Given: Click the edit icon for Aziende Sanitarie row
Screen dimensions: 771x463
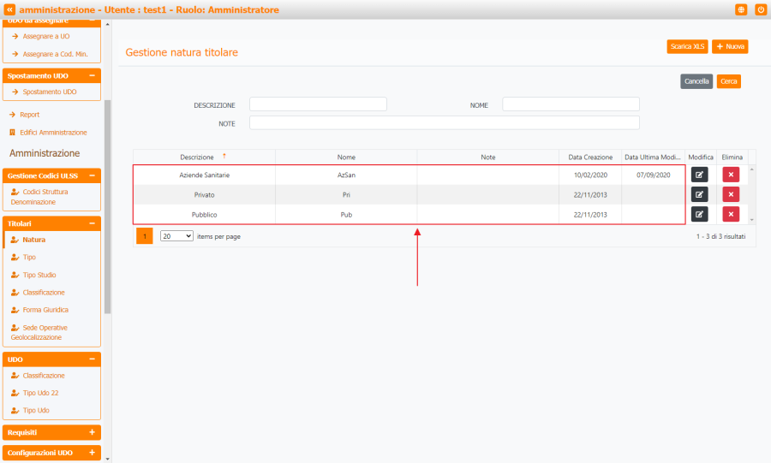Looking at the screenshot, I should coord(700,175).
